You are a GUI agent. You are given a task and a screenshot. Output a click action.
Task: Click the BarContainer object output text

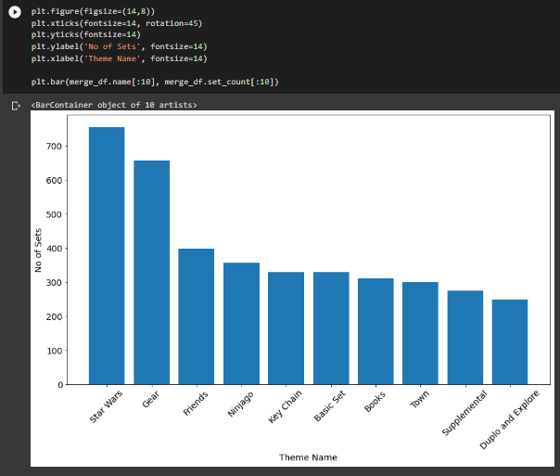[x=114, y=105]
